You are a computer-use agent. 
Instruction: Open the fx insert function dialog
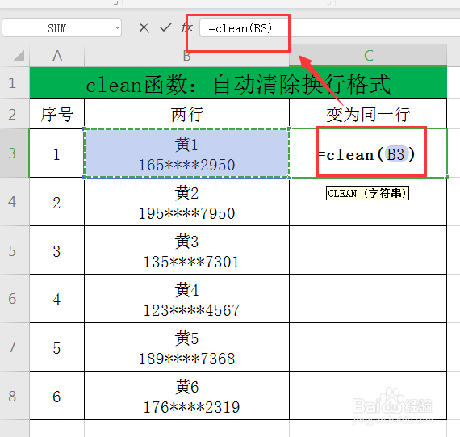click(x=186, y=27)
